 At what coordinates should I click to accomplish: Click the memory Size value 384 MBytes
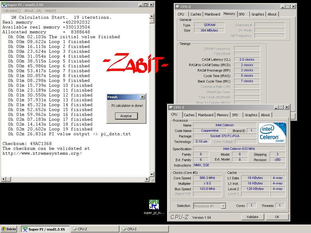pyautogui.click(x=210, y=30)
